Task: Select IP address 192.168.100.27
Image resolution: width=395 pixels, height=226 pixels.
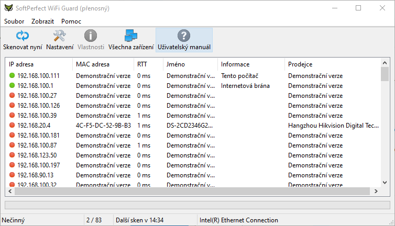Action: point(37,96)
